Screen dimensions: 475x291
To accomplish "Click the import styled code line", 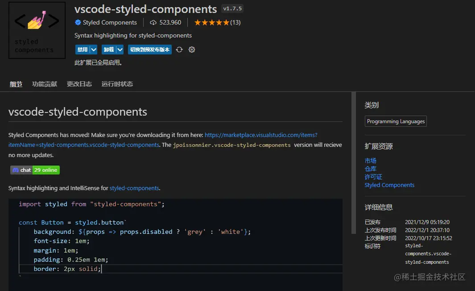I will [x=91, y=204].
